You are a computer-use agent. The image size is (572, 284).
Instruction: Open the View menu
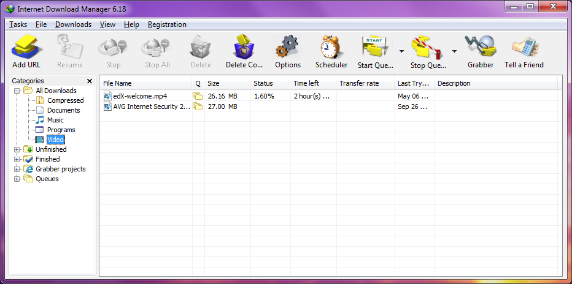click(107, 24)
